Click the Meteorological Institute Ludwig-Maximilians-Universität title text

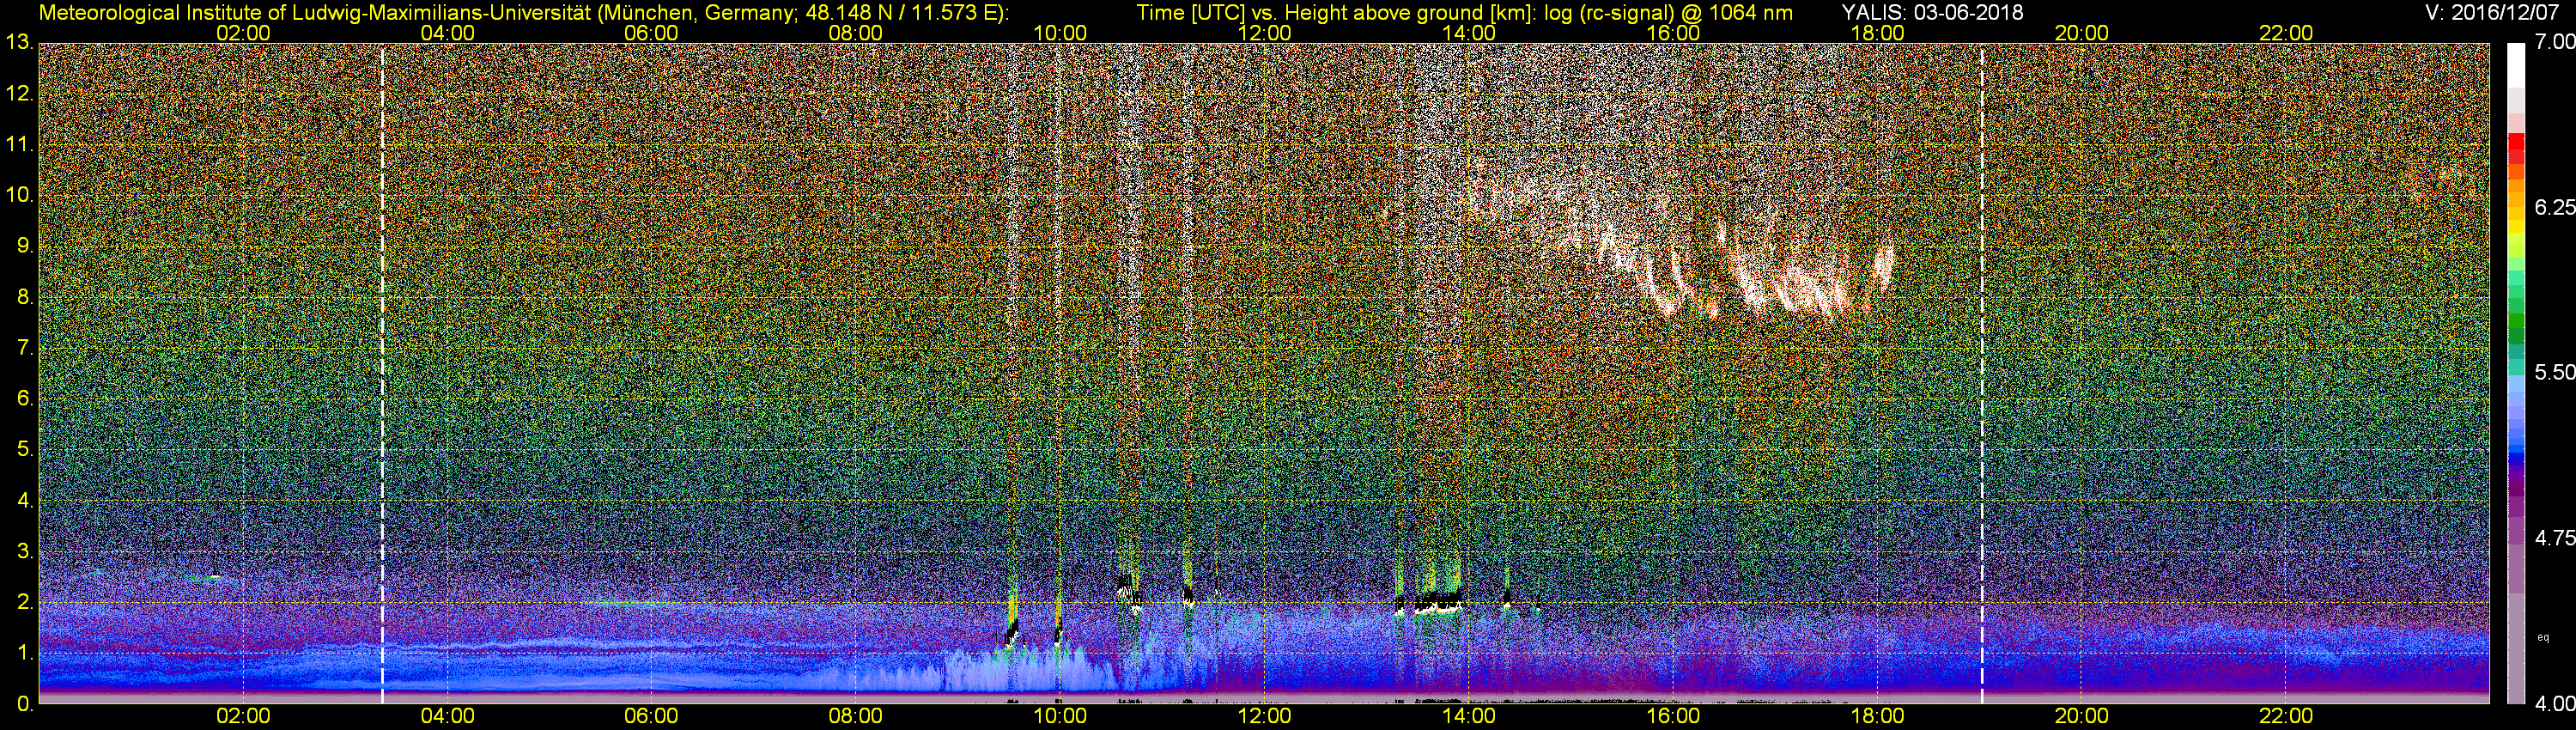(x=523, y=12)
